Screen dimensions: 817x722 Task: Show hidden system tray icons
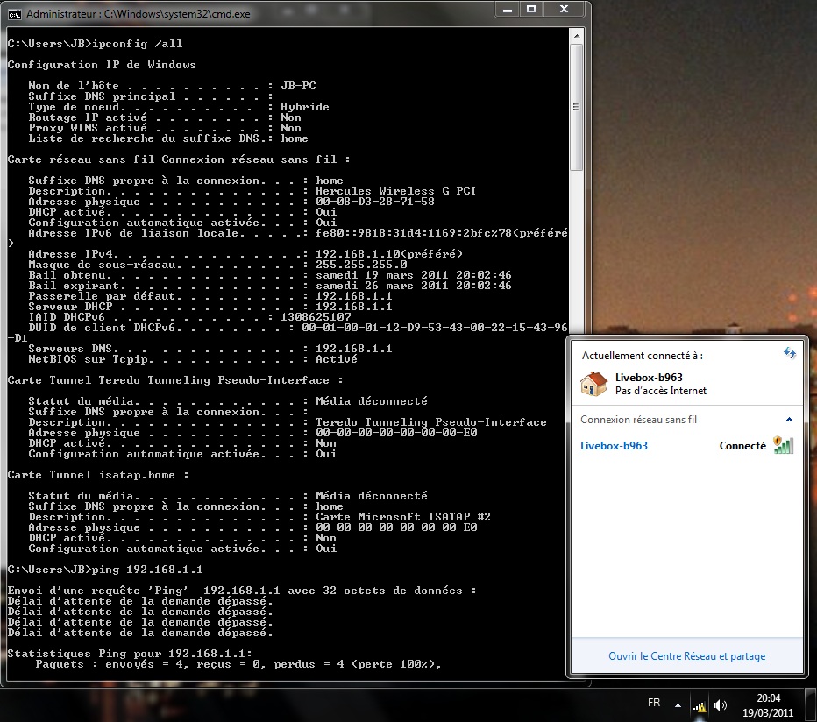pos(677,704)
